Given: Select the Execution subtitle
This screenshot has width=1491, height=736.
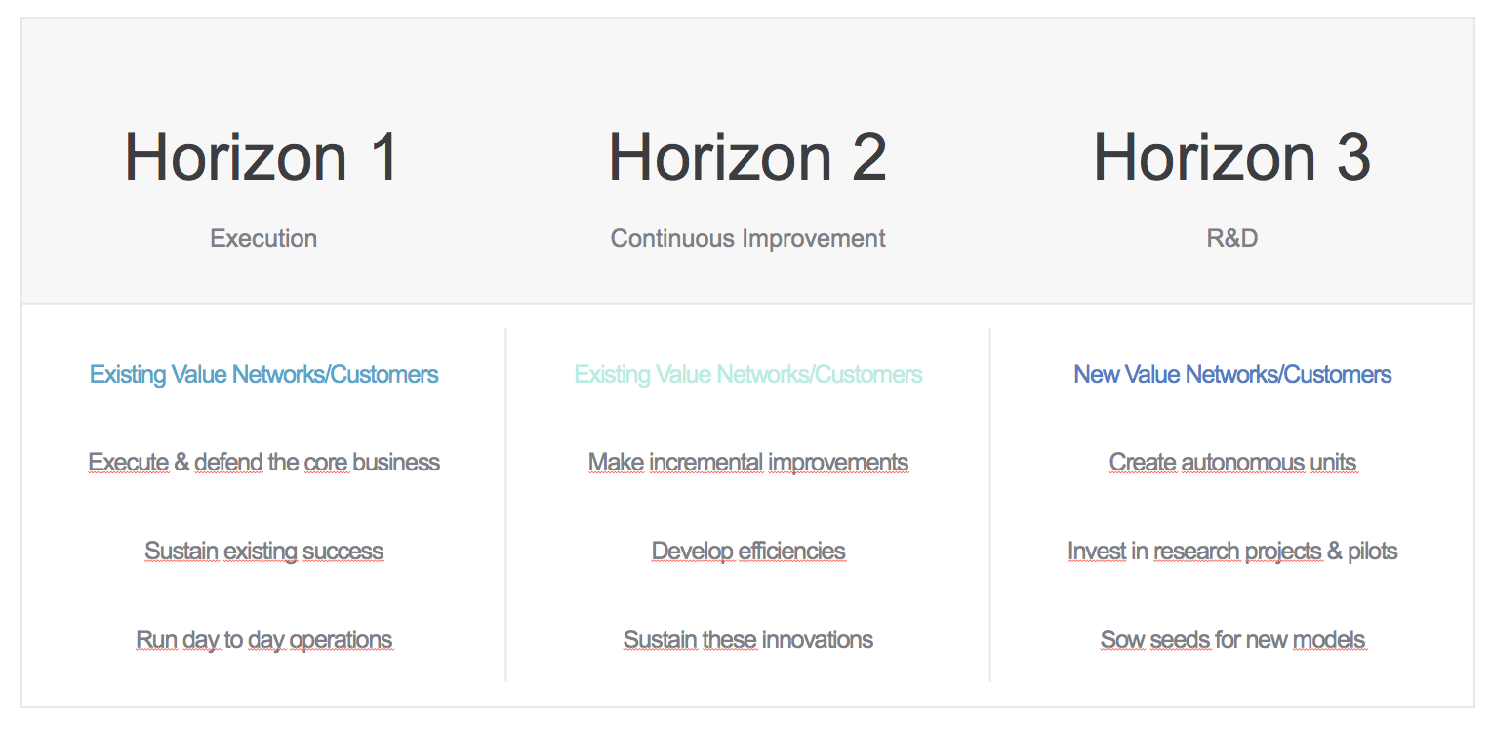Looking at the screenshot, I should coord(263,239).
